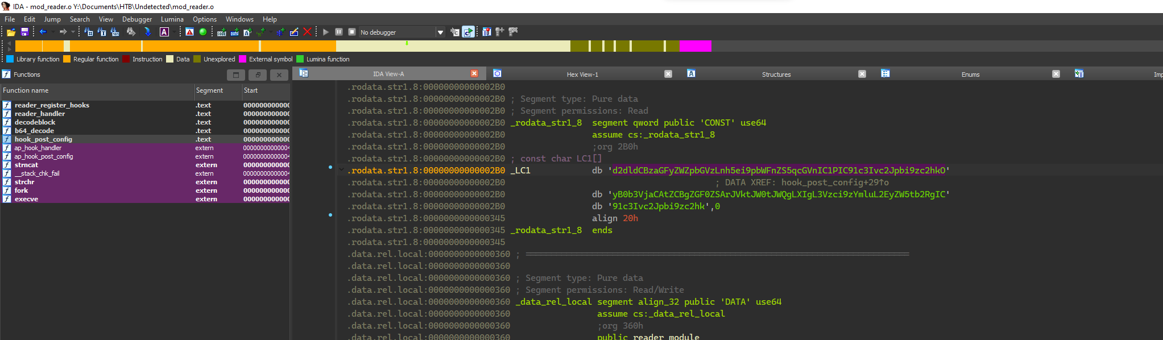Jump back with the blue left arrow
The height and width of the screenshot is (340, 1163).
tap(43, 32)
